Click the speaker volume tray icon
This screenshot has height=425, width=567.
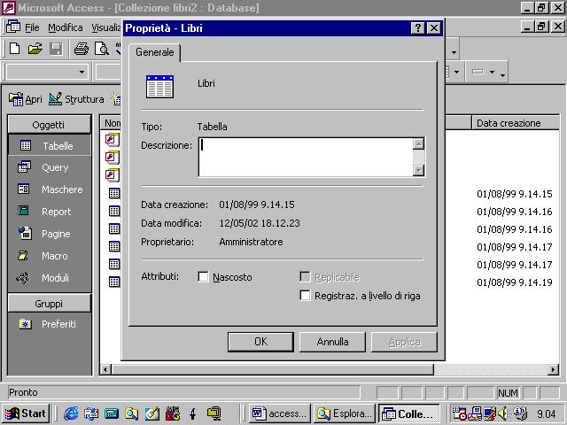click(502, 413)
